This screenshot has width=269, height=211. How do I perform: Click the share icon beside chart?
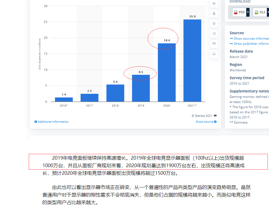[214, 34]
